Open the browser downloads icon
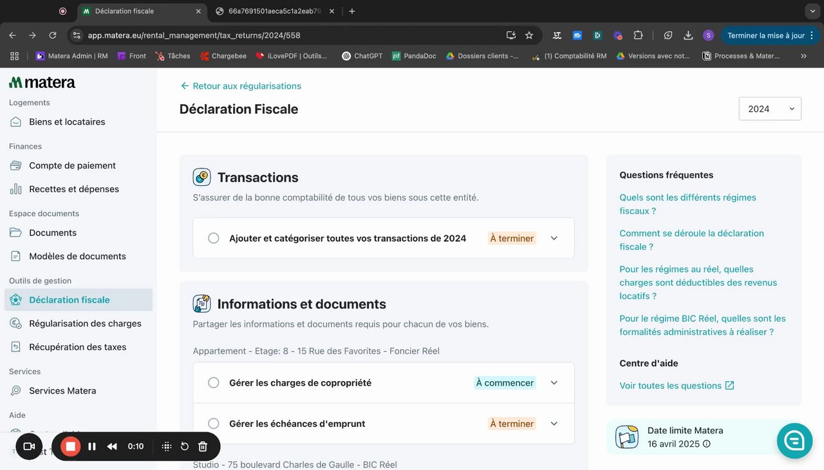The height and width of the screenshot is (470, 824). point(688,35)
